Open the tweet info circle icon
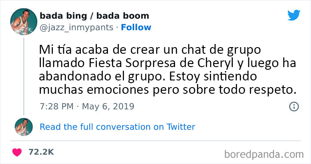311x164 pixels. pyautogui.click(x=294, y=107)
